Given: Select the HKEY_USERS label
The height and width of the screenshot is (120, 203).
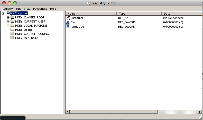Looking at the screenshot, I should pyautogui.click(x=24, y=30).
